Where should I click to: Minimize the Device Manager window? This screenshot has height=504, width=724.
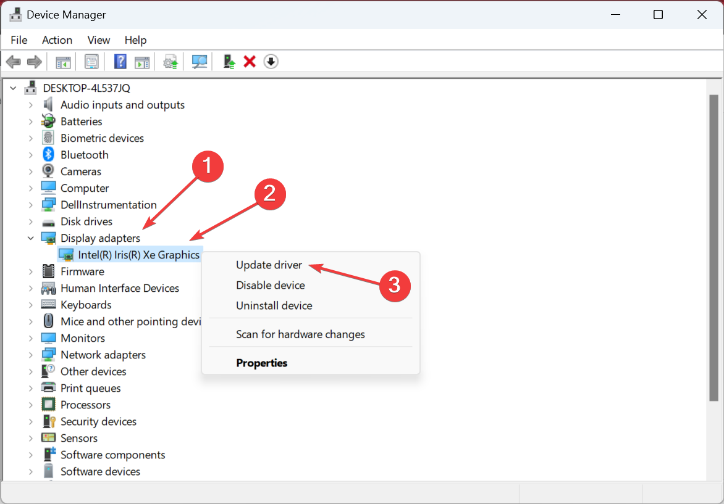(x=615, y=15)
